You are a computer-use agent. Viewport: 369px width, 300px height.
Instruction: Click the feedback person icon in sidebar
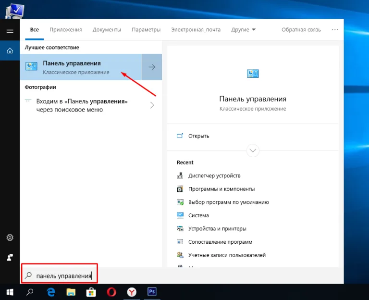tap(10, 257)
